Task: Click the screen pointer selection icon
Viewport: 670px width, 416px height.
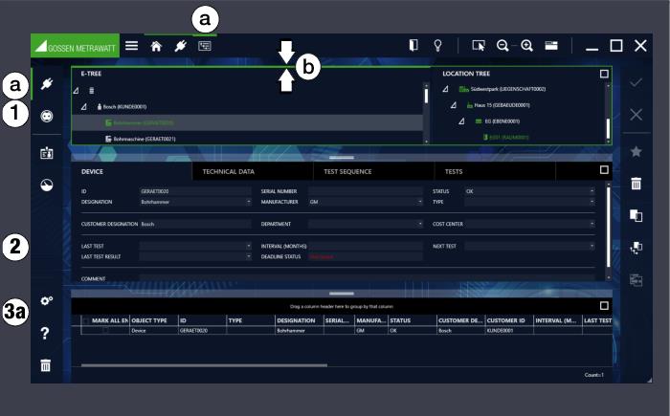Action: tap(479, 45)
